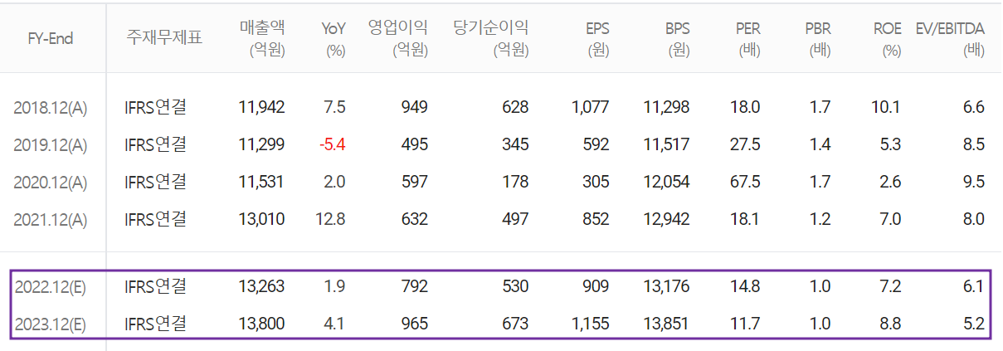Select IFRS연결 in the 2018.12(A) row
Screen dimensions: 1003x351
155,106
